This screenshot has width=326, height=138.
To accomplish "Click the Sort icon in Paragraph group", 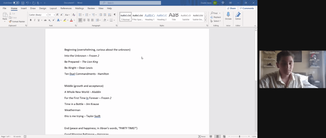I will [110, 15].
